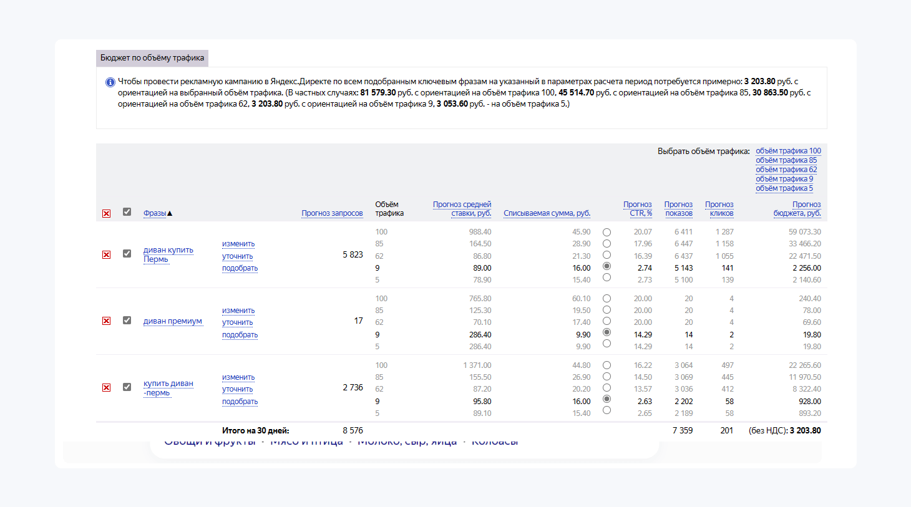Toggle the select-all checkbox in header
The width and height of the screenshot is (911, 507).
(x=127, y=211)
